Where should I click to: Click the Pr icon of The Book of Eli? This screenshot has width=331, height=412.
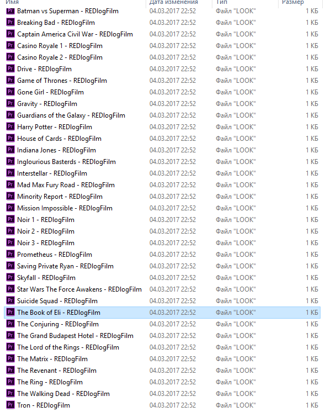click(10, 313)
